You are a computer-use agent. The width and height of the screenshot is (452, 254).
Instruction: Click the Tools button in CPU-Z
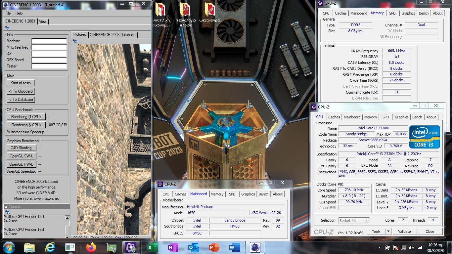[376, 232]
